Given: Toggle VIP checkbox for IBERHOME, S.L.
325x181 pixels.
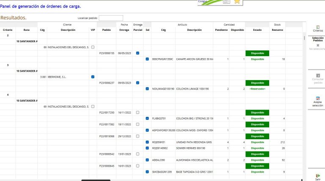Looking at the screenshot, I should pos(93,77).
